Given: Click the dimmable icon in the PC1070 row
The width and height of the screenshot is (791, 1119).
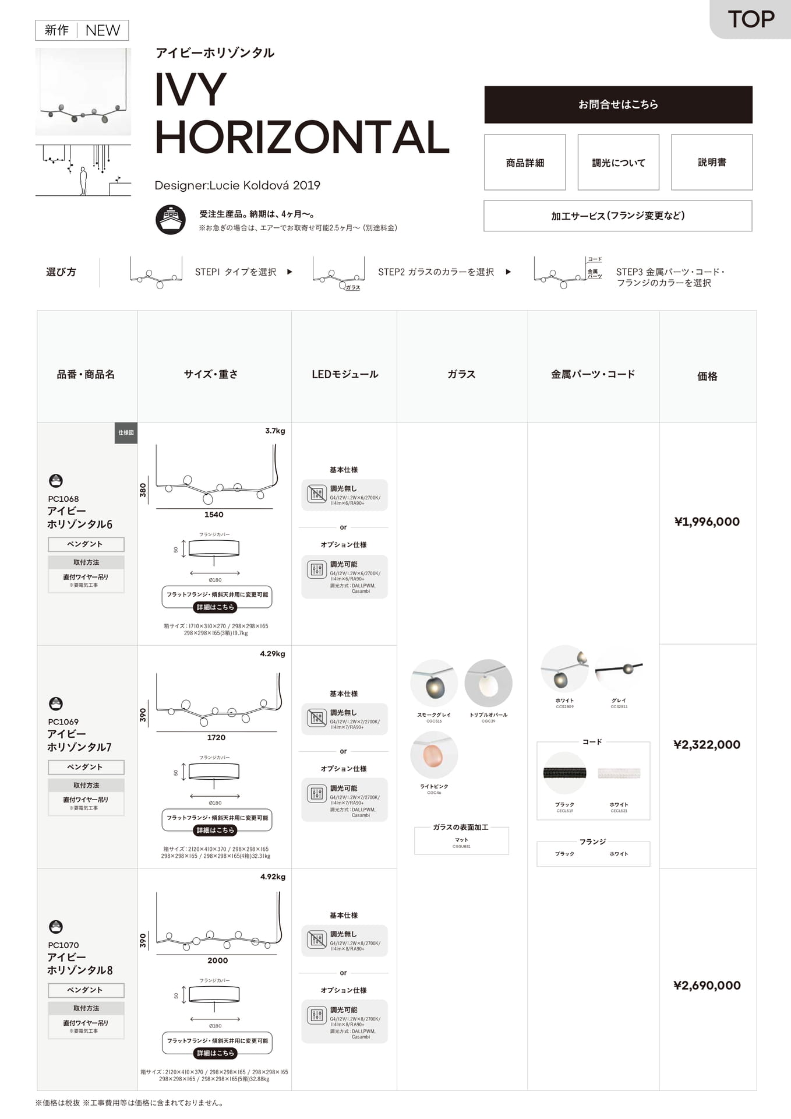Looking at the screenshot, I should coord(317,1015).
